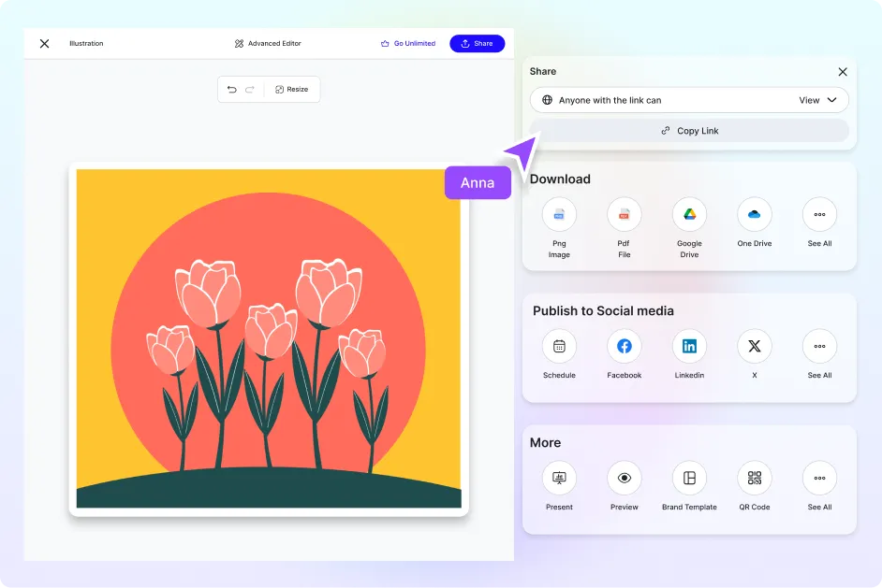This screenshot has height=588, width=882.
Task: See All download options
Action: click(x=819, y=215)
